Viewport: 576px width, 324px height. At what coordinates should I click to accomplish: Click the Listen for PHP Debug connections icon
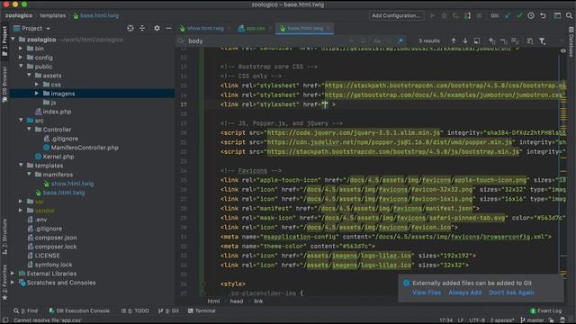coord(467,16)
